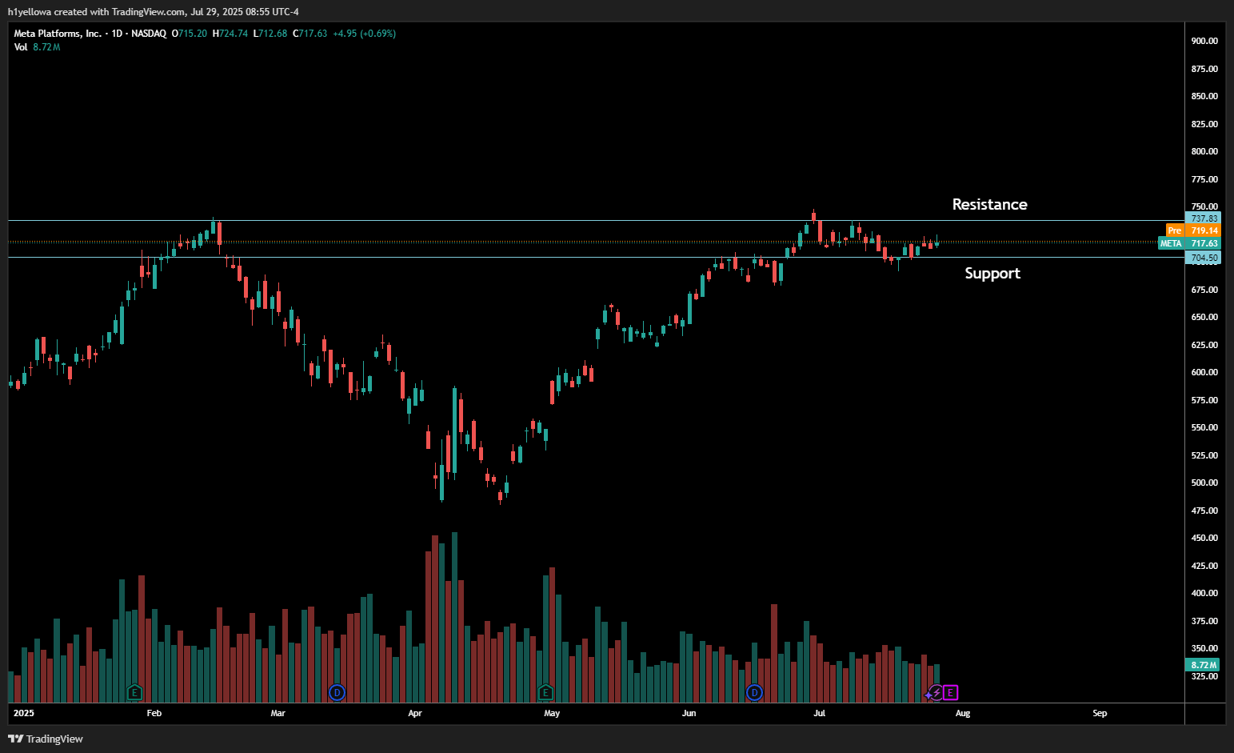Screen dimensions: 1234x753
Task: Click the dividend D marker in mid-June
Action: click(754, 692)
